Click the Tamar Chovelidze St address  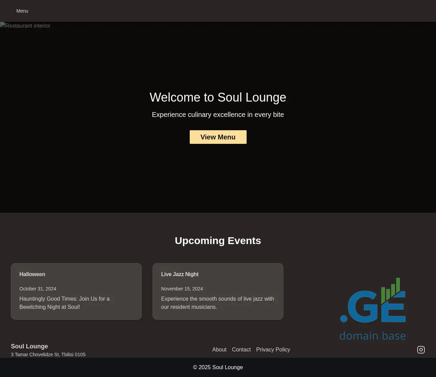tap(48, 355)
